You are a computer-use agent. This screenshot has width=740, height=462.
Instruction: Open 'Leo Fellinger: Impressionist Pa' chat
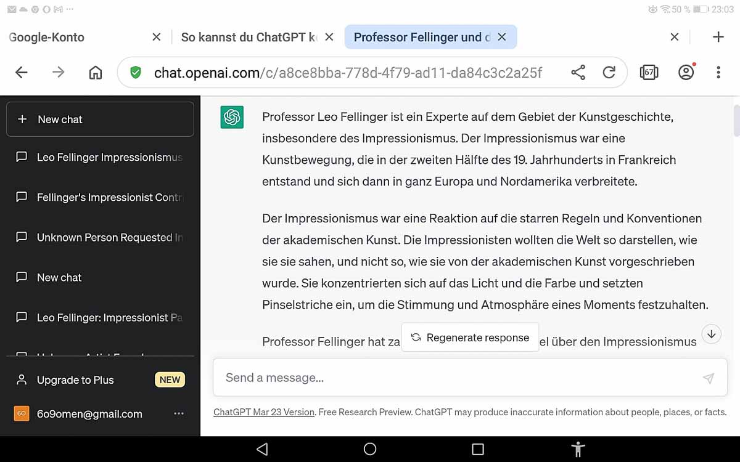coord(100,317)
